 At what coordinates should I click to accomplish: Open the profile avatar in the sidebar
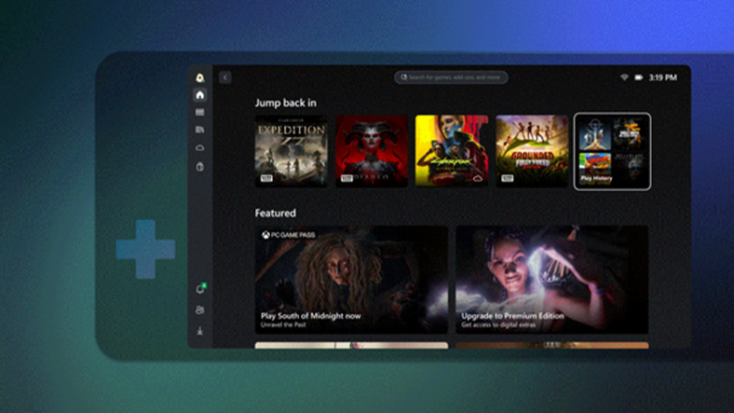(199, 77)
